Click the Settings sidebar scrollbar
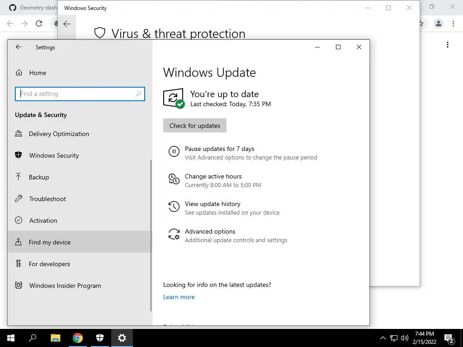Image resolution: width=463 pixels, height=347 pixels. 151,235
